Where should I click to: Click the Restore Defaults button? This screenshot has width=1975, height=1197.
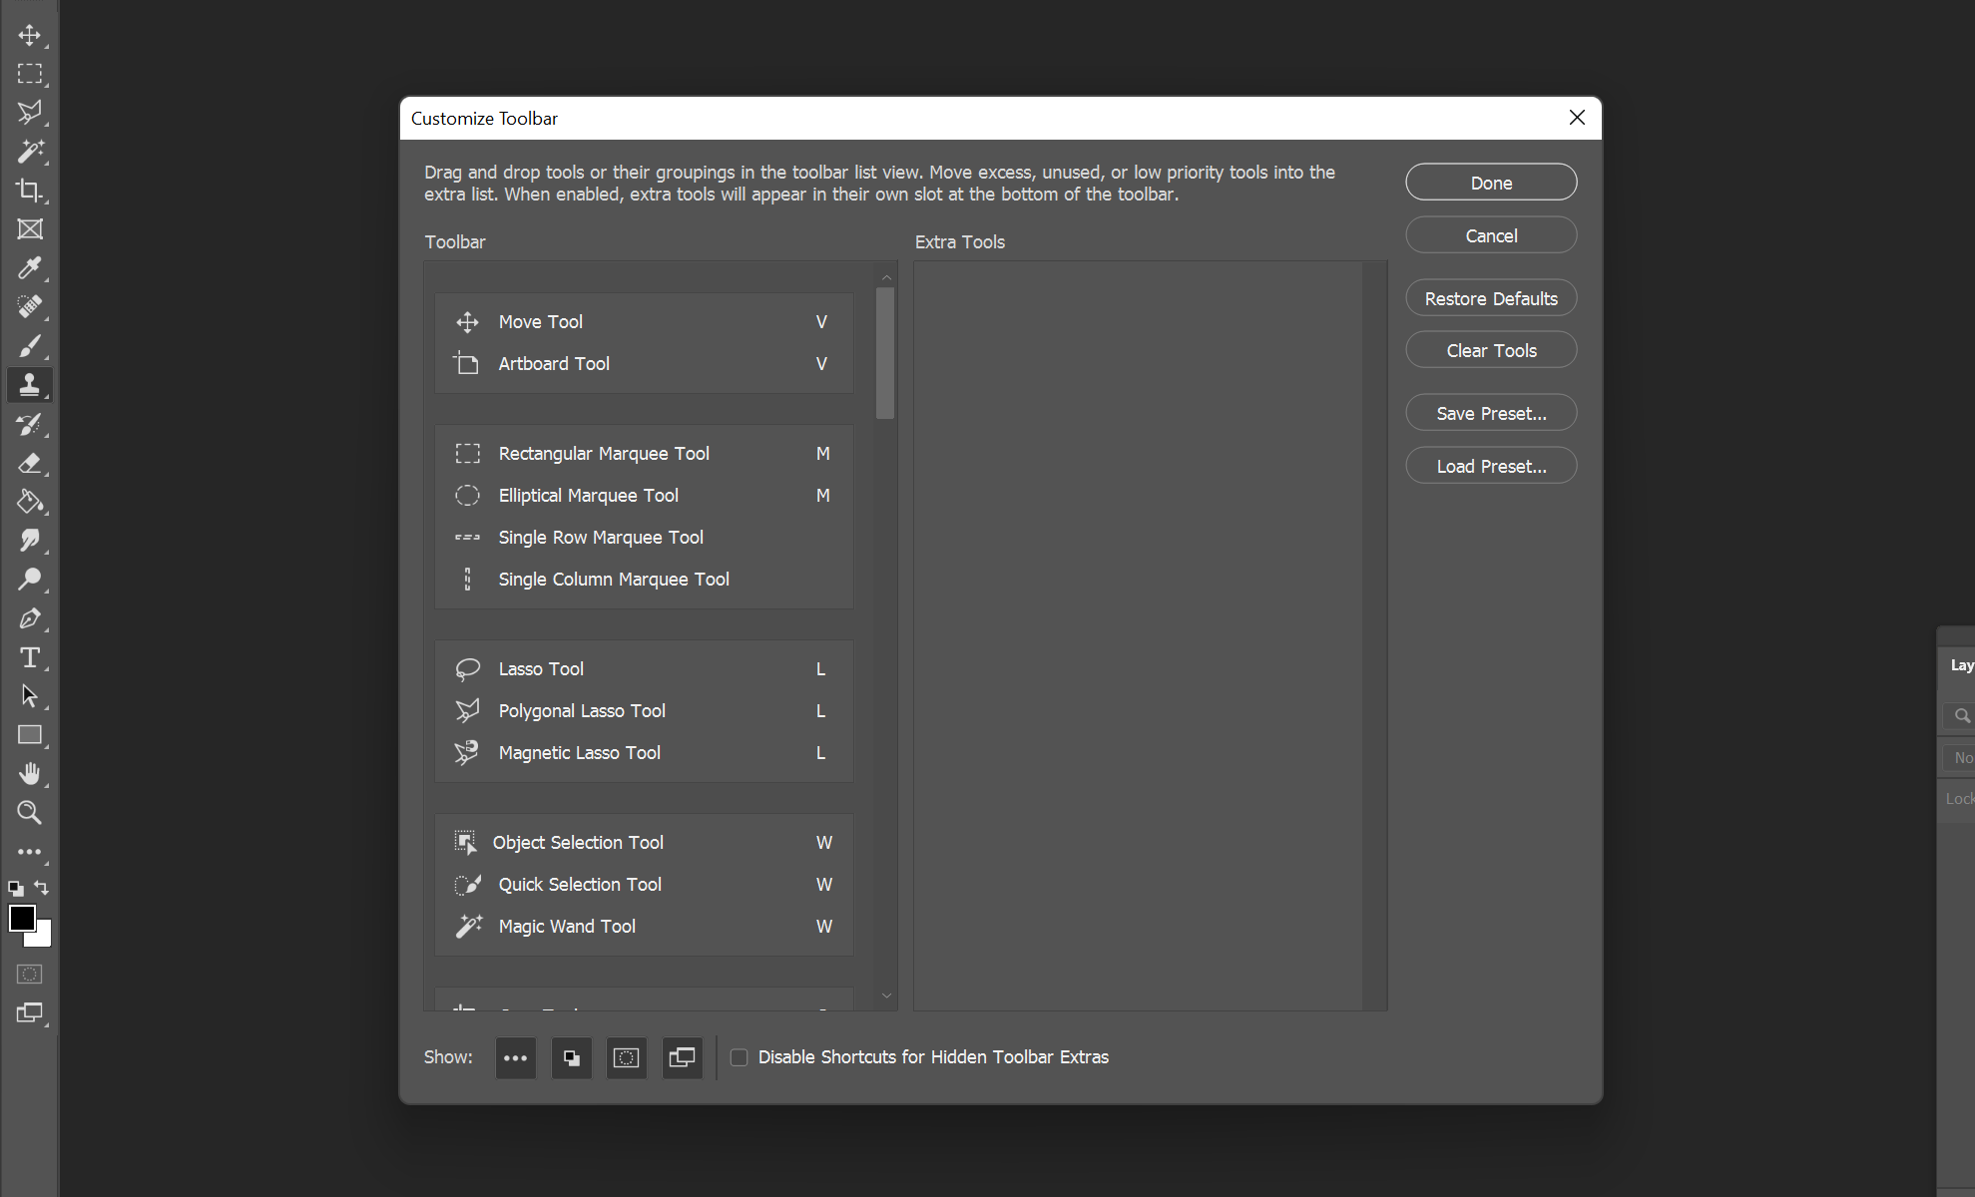point(1490,298)
